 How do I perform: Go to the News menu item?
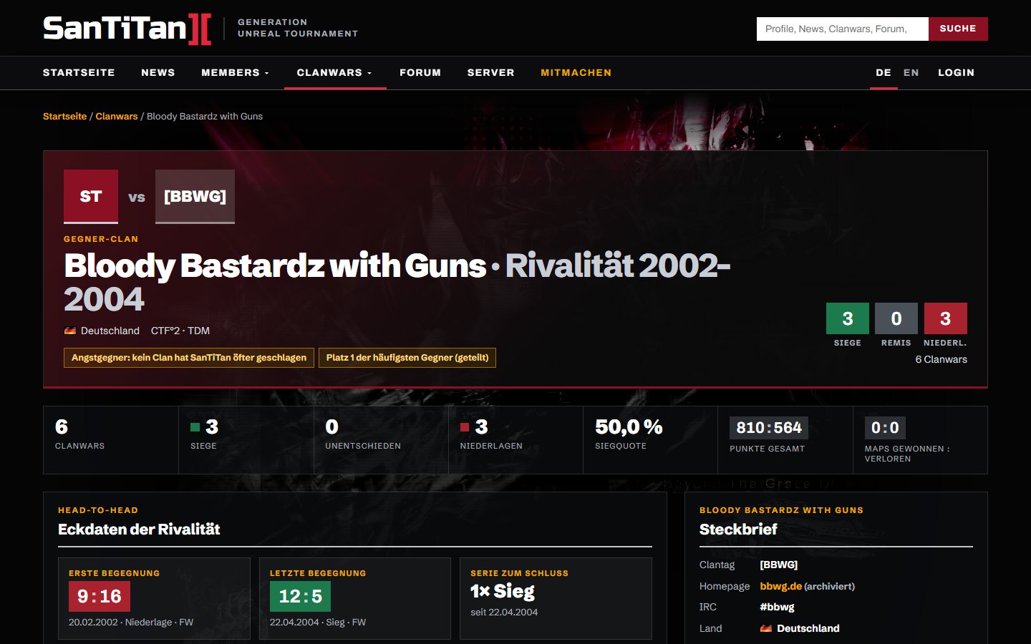[x=158, y=73]
